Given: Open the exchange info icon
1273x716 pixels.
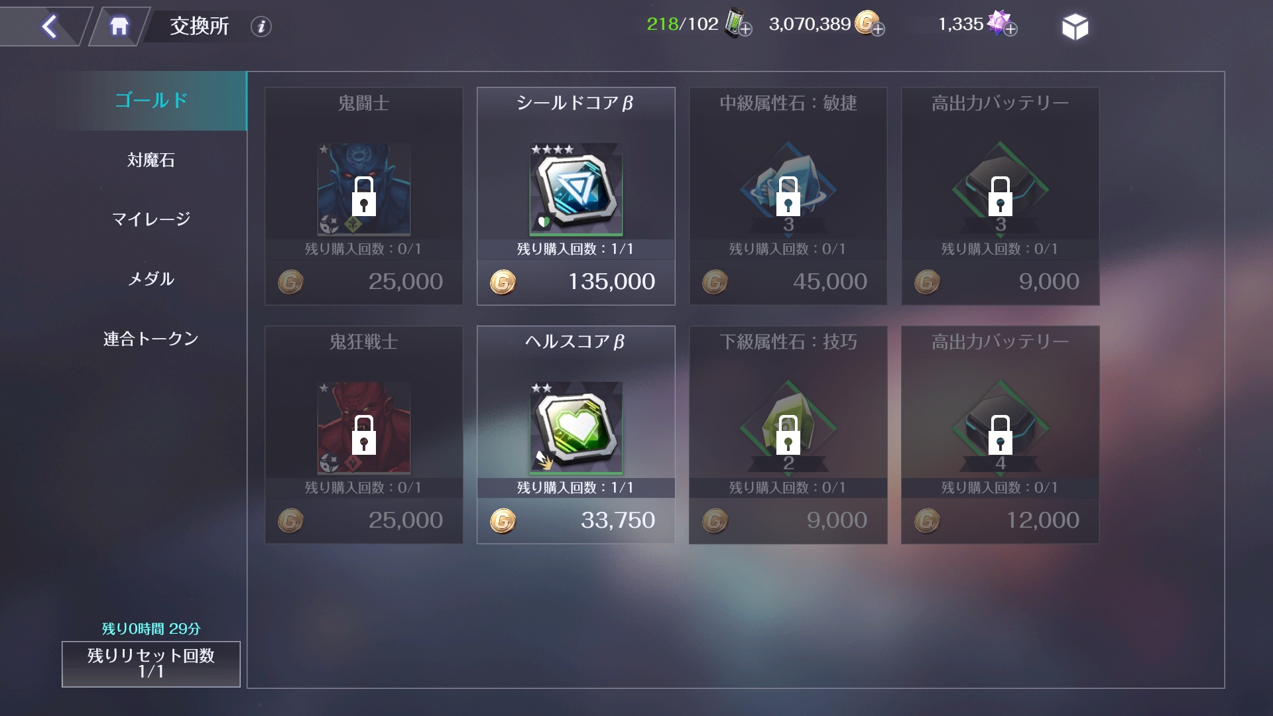Looking at the screenshot, I should coord(261,27).
